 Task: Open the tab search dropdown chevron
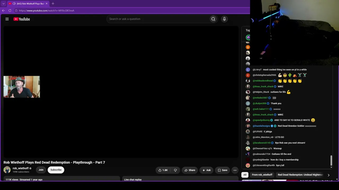[3, 4]
